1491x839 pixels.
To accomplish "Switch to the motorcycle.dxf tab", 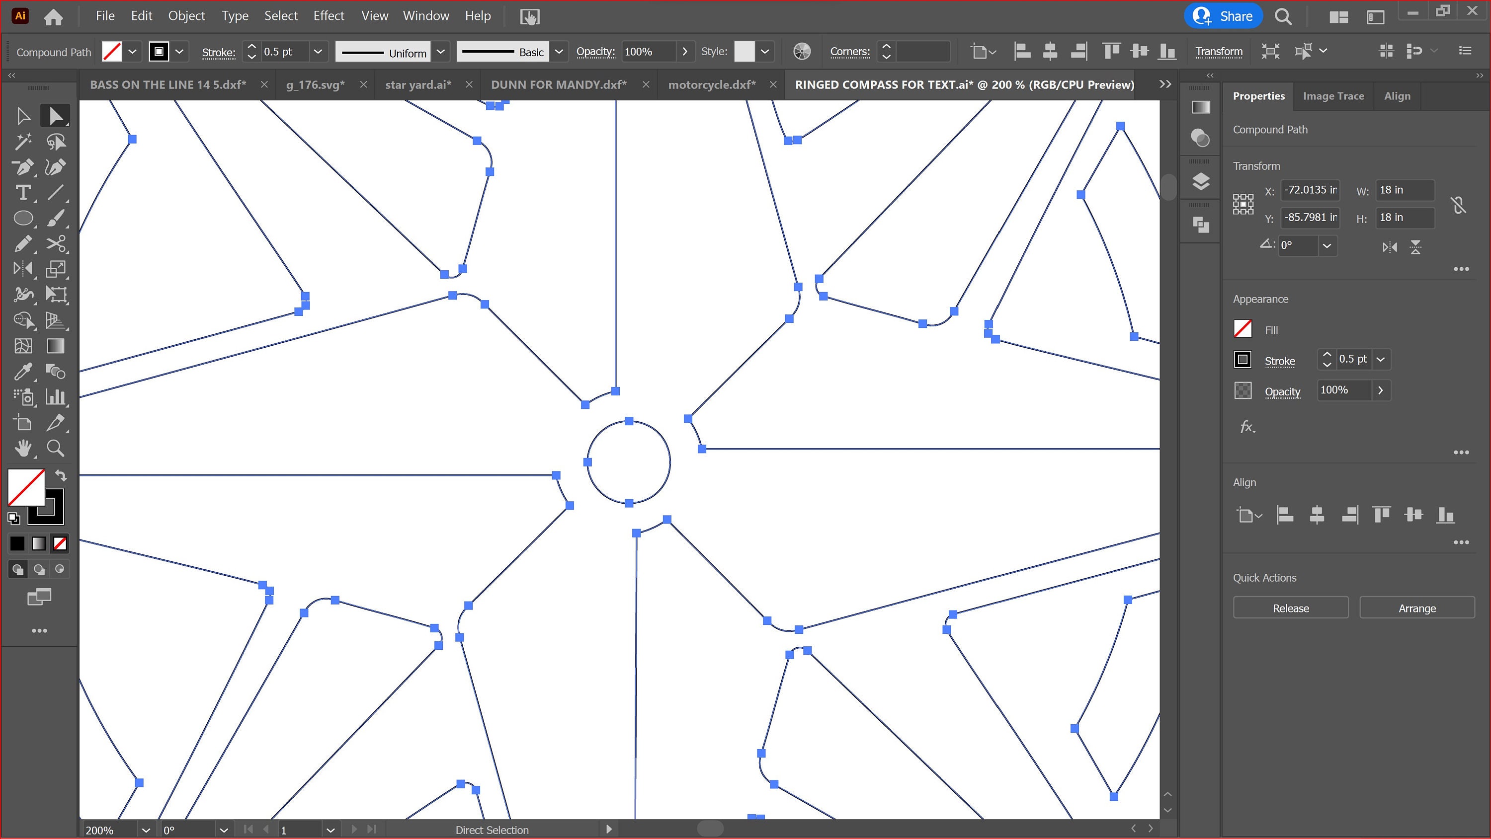I will [x=712, y=84].
